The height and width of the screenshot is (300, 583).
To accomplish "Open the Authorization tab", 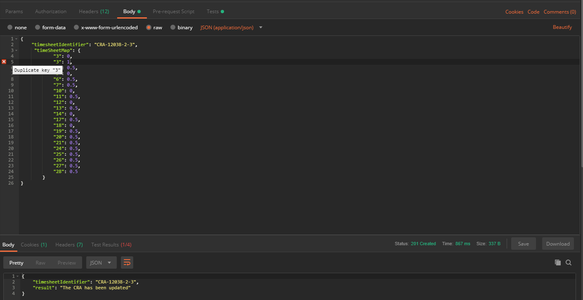I will [x=50, y=11].
